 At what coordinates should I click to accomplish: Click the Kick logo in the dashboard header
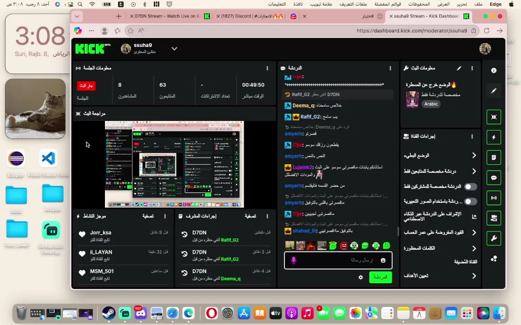[x=93, y=49]
